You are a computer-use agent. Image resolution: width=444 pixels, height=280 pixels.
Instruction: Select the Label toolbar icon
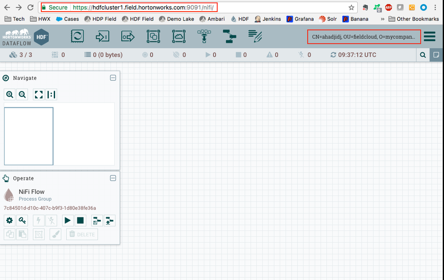click(x=255, y=36)
